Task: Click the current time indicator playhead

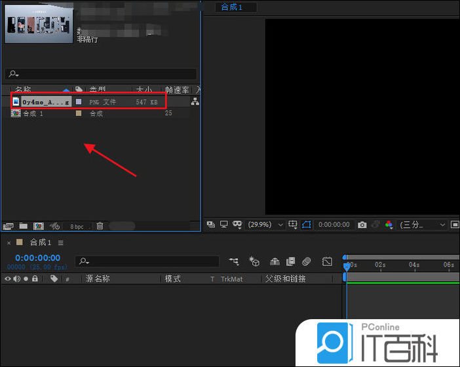Action: click(x=347, y=266)
